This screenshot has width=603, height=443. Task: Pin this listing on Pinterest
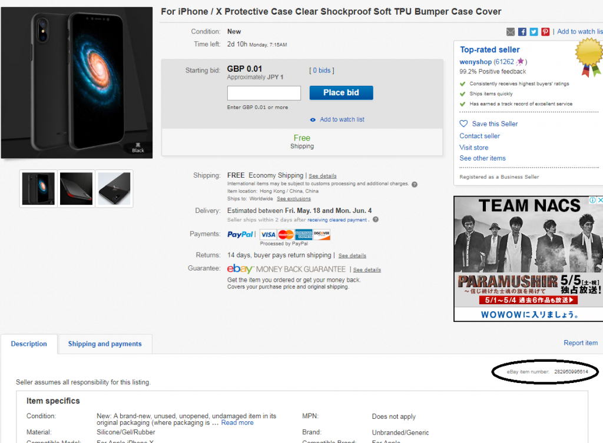545,32
